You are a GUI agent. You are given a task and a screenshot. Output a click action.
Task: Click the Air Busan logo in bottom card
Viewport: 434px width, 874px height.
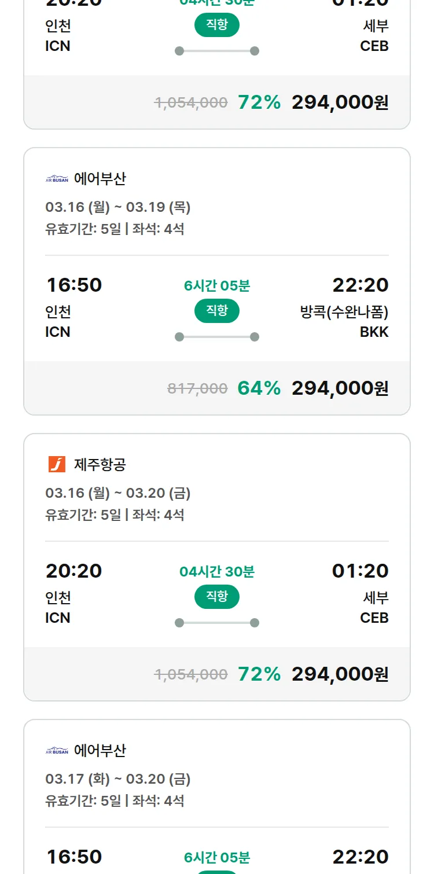pyautogui.click(x=57, y=751)
